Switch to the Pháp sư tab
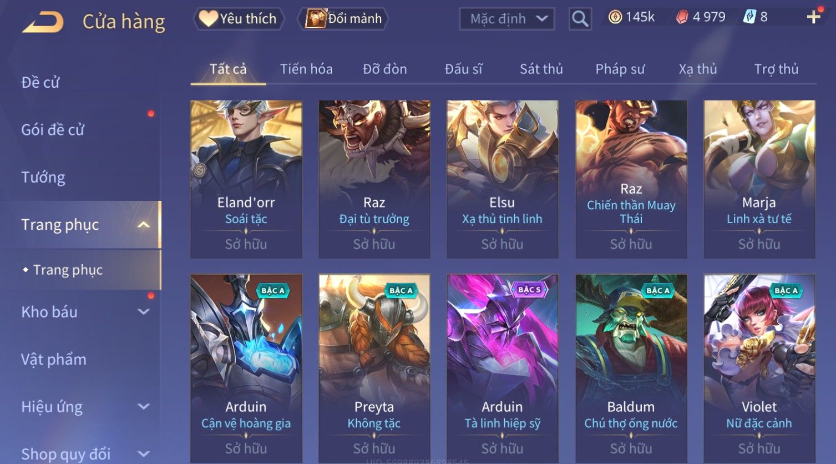The height and width of the screenshot is (464, 836). pyautogui.click(x=620, y=69)
